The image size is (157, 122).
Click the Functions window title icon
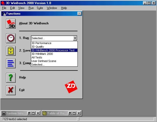[4, 14]
